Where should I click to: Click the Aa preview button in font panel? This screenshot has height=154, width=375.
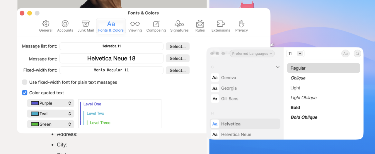pyautogui.click(x=345, y=54)
